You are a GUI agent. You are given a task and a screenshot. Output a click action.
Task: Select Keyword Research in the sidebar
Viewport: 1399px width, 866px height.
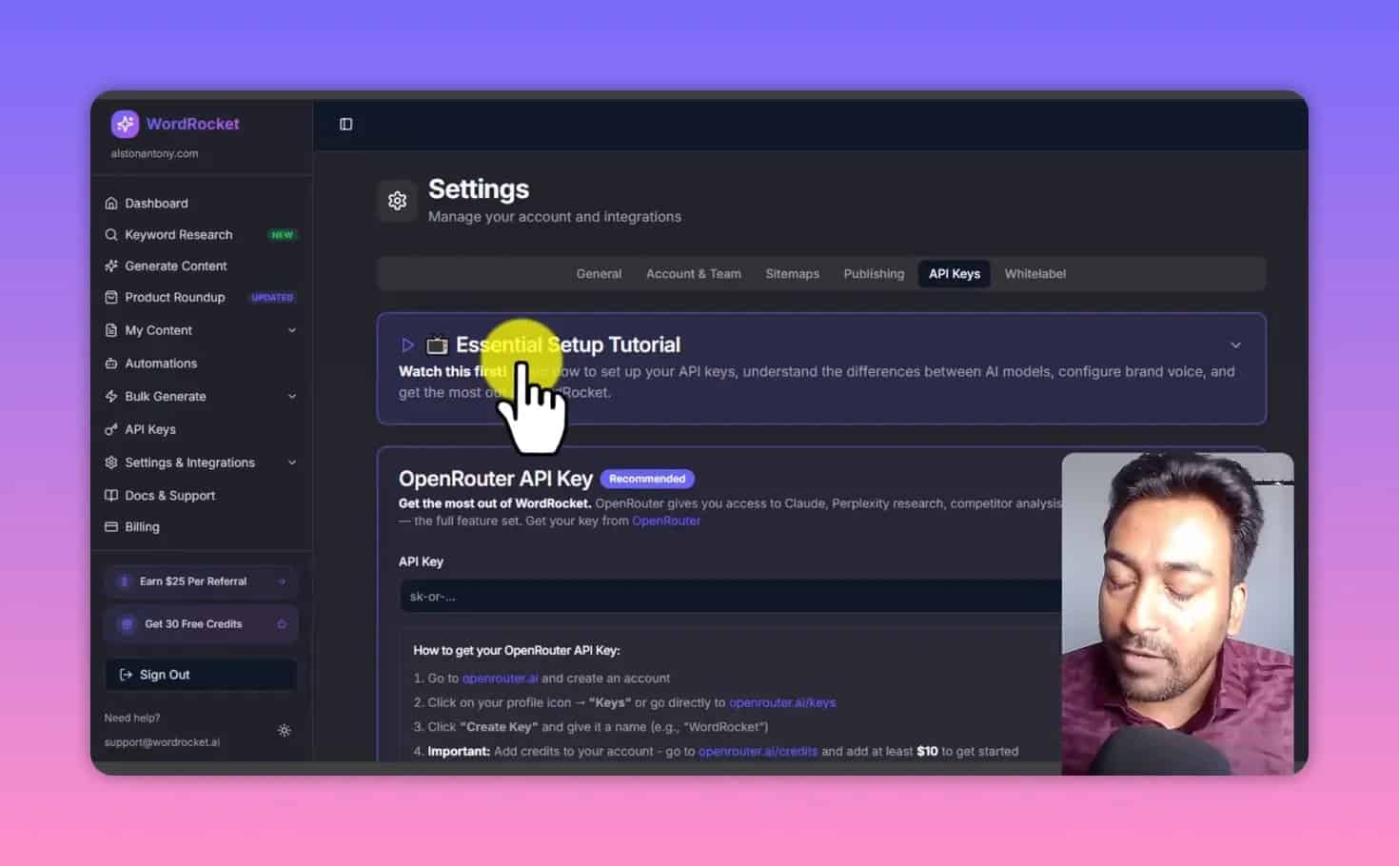[178, 234]
